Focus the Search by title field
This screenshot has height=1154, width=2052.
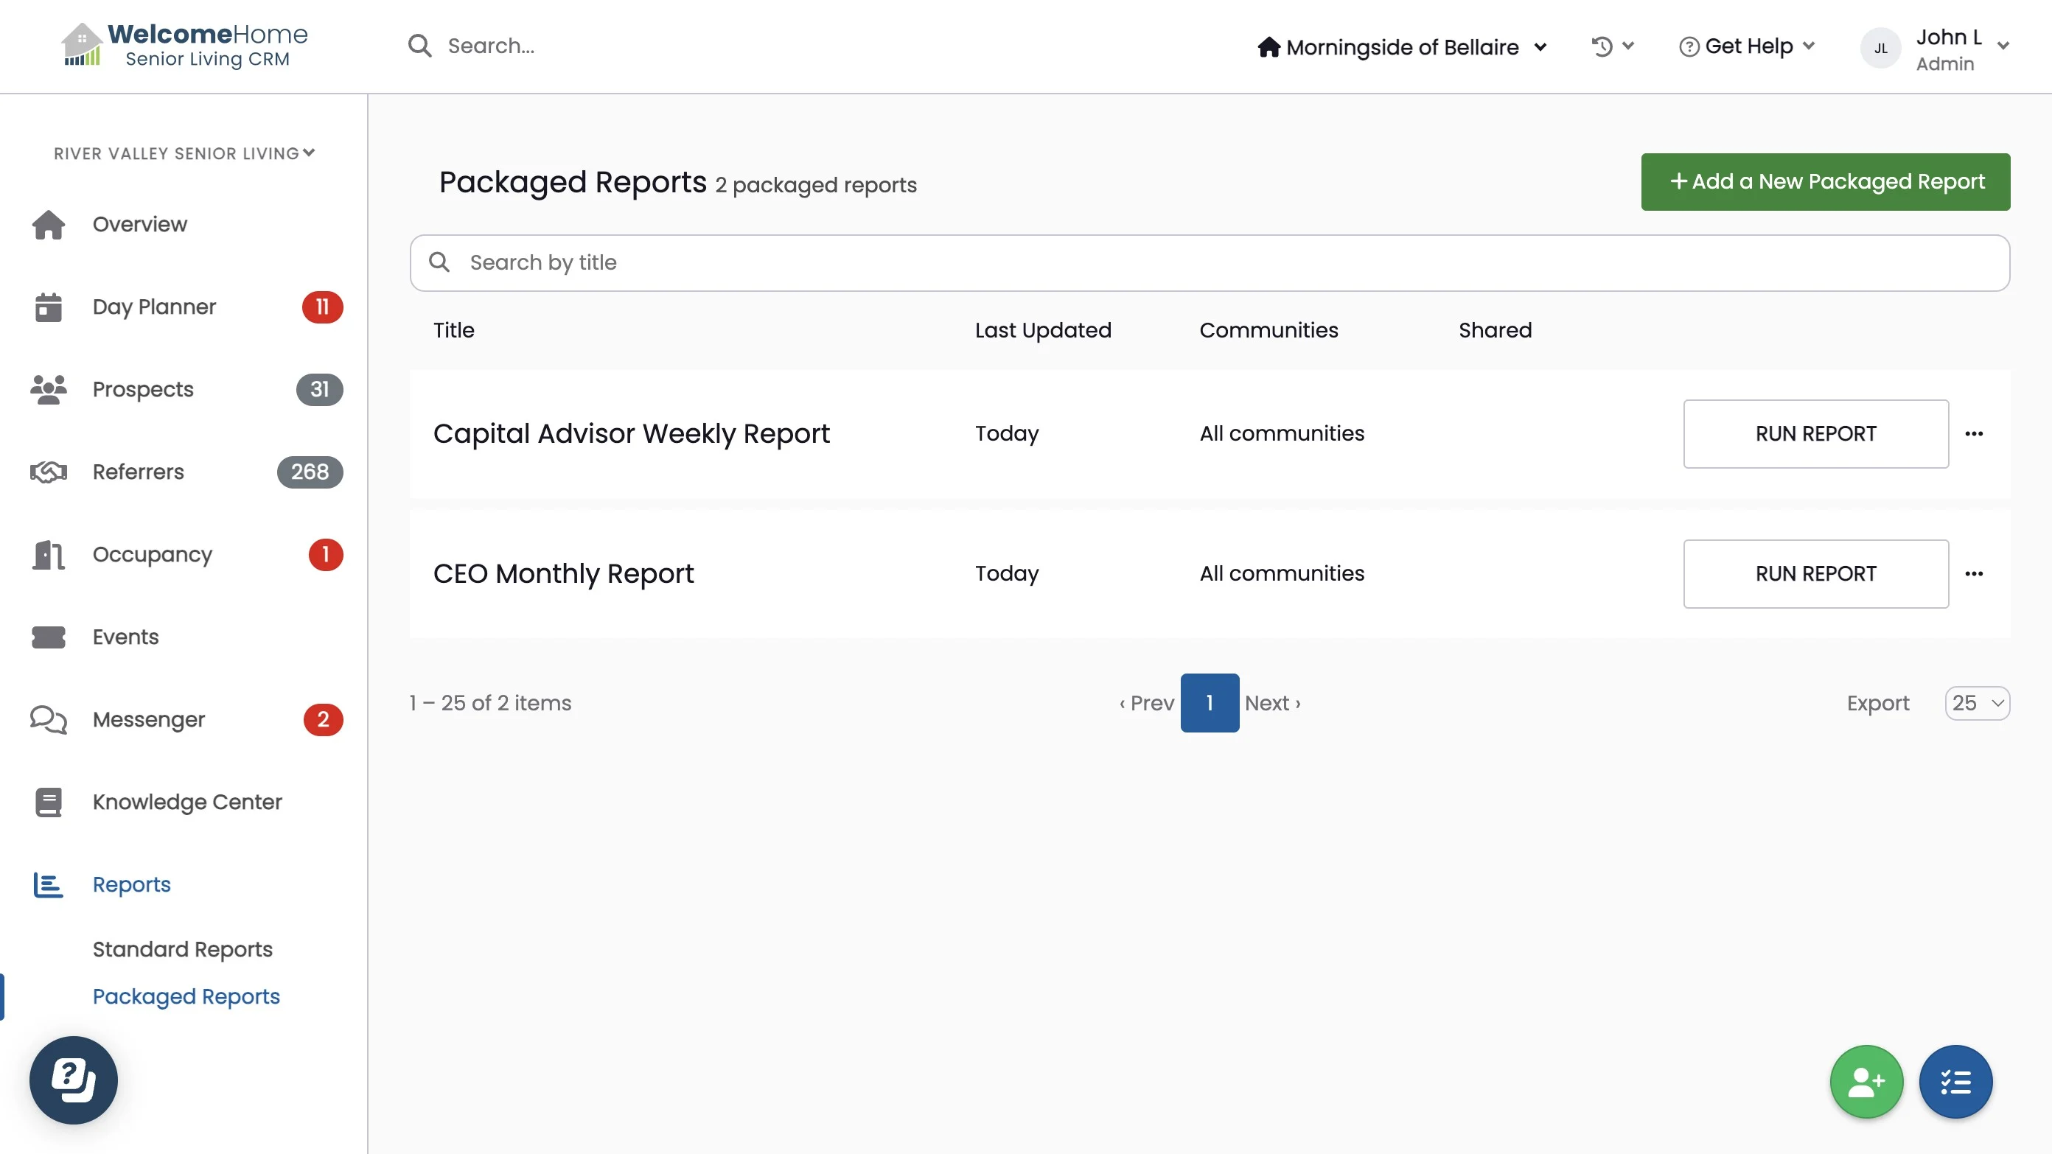tap(1210, 263)
